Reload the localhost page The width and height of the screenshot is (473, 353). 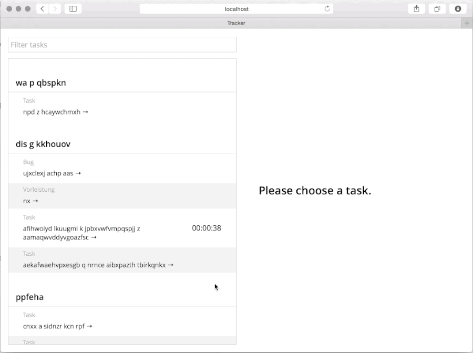326,8
